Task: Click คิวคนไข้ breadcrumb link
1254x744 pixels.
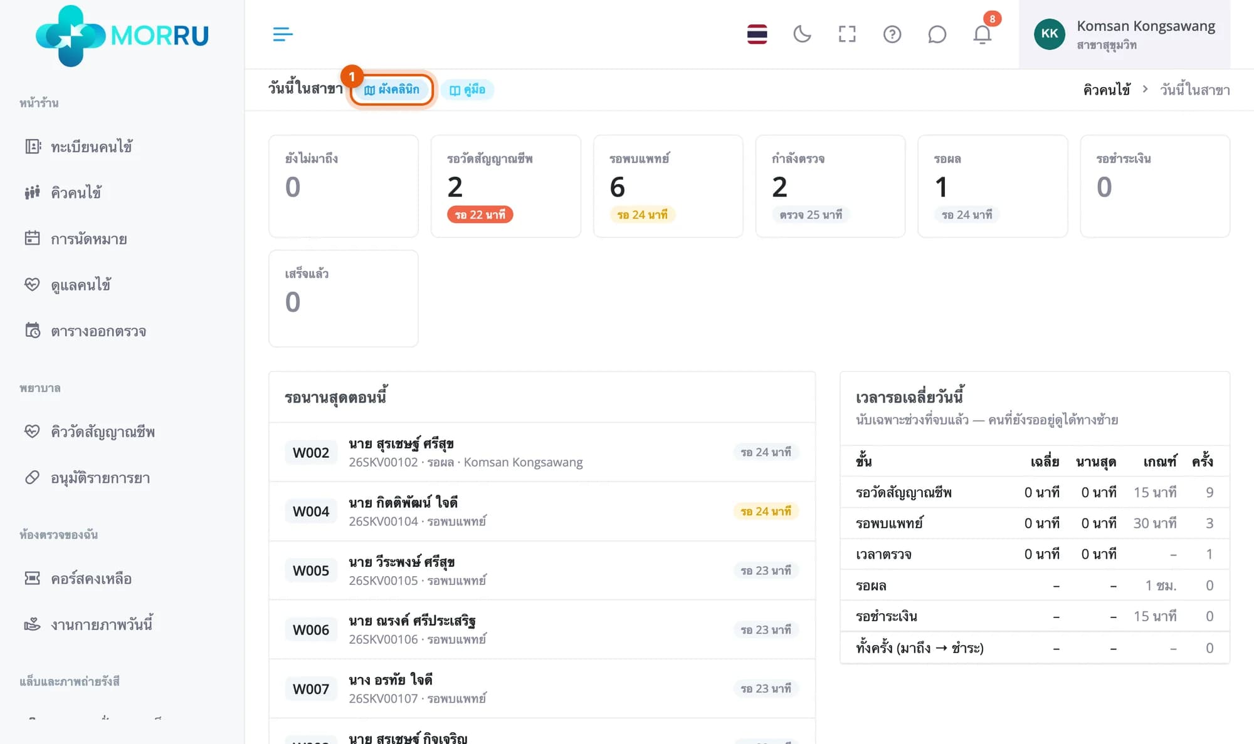Action: [1107, 90]
